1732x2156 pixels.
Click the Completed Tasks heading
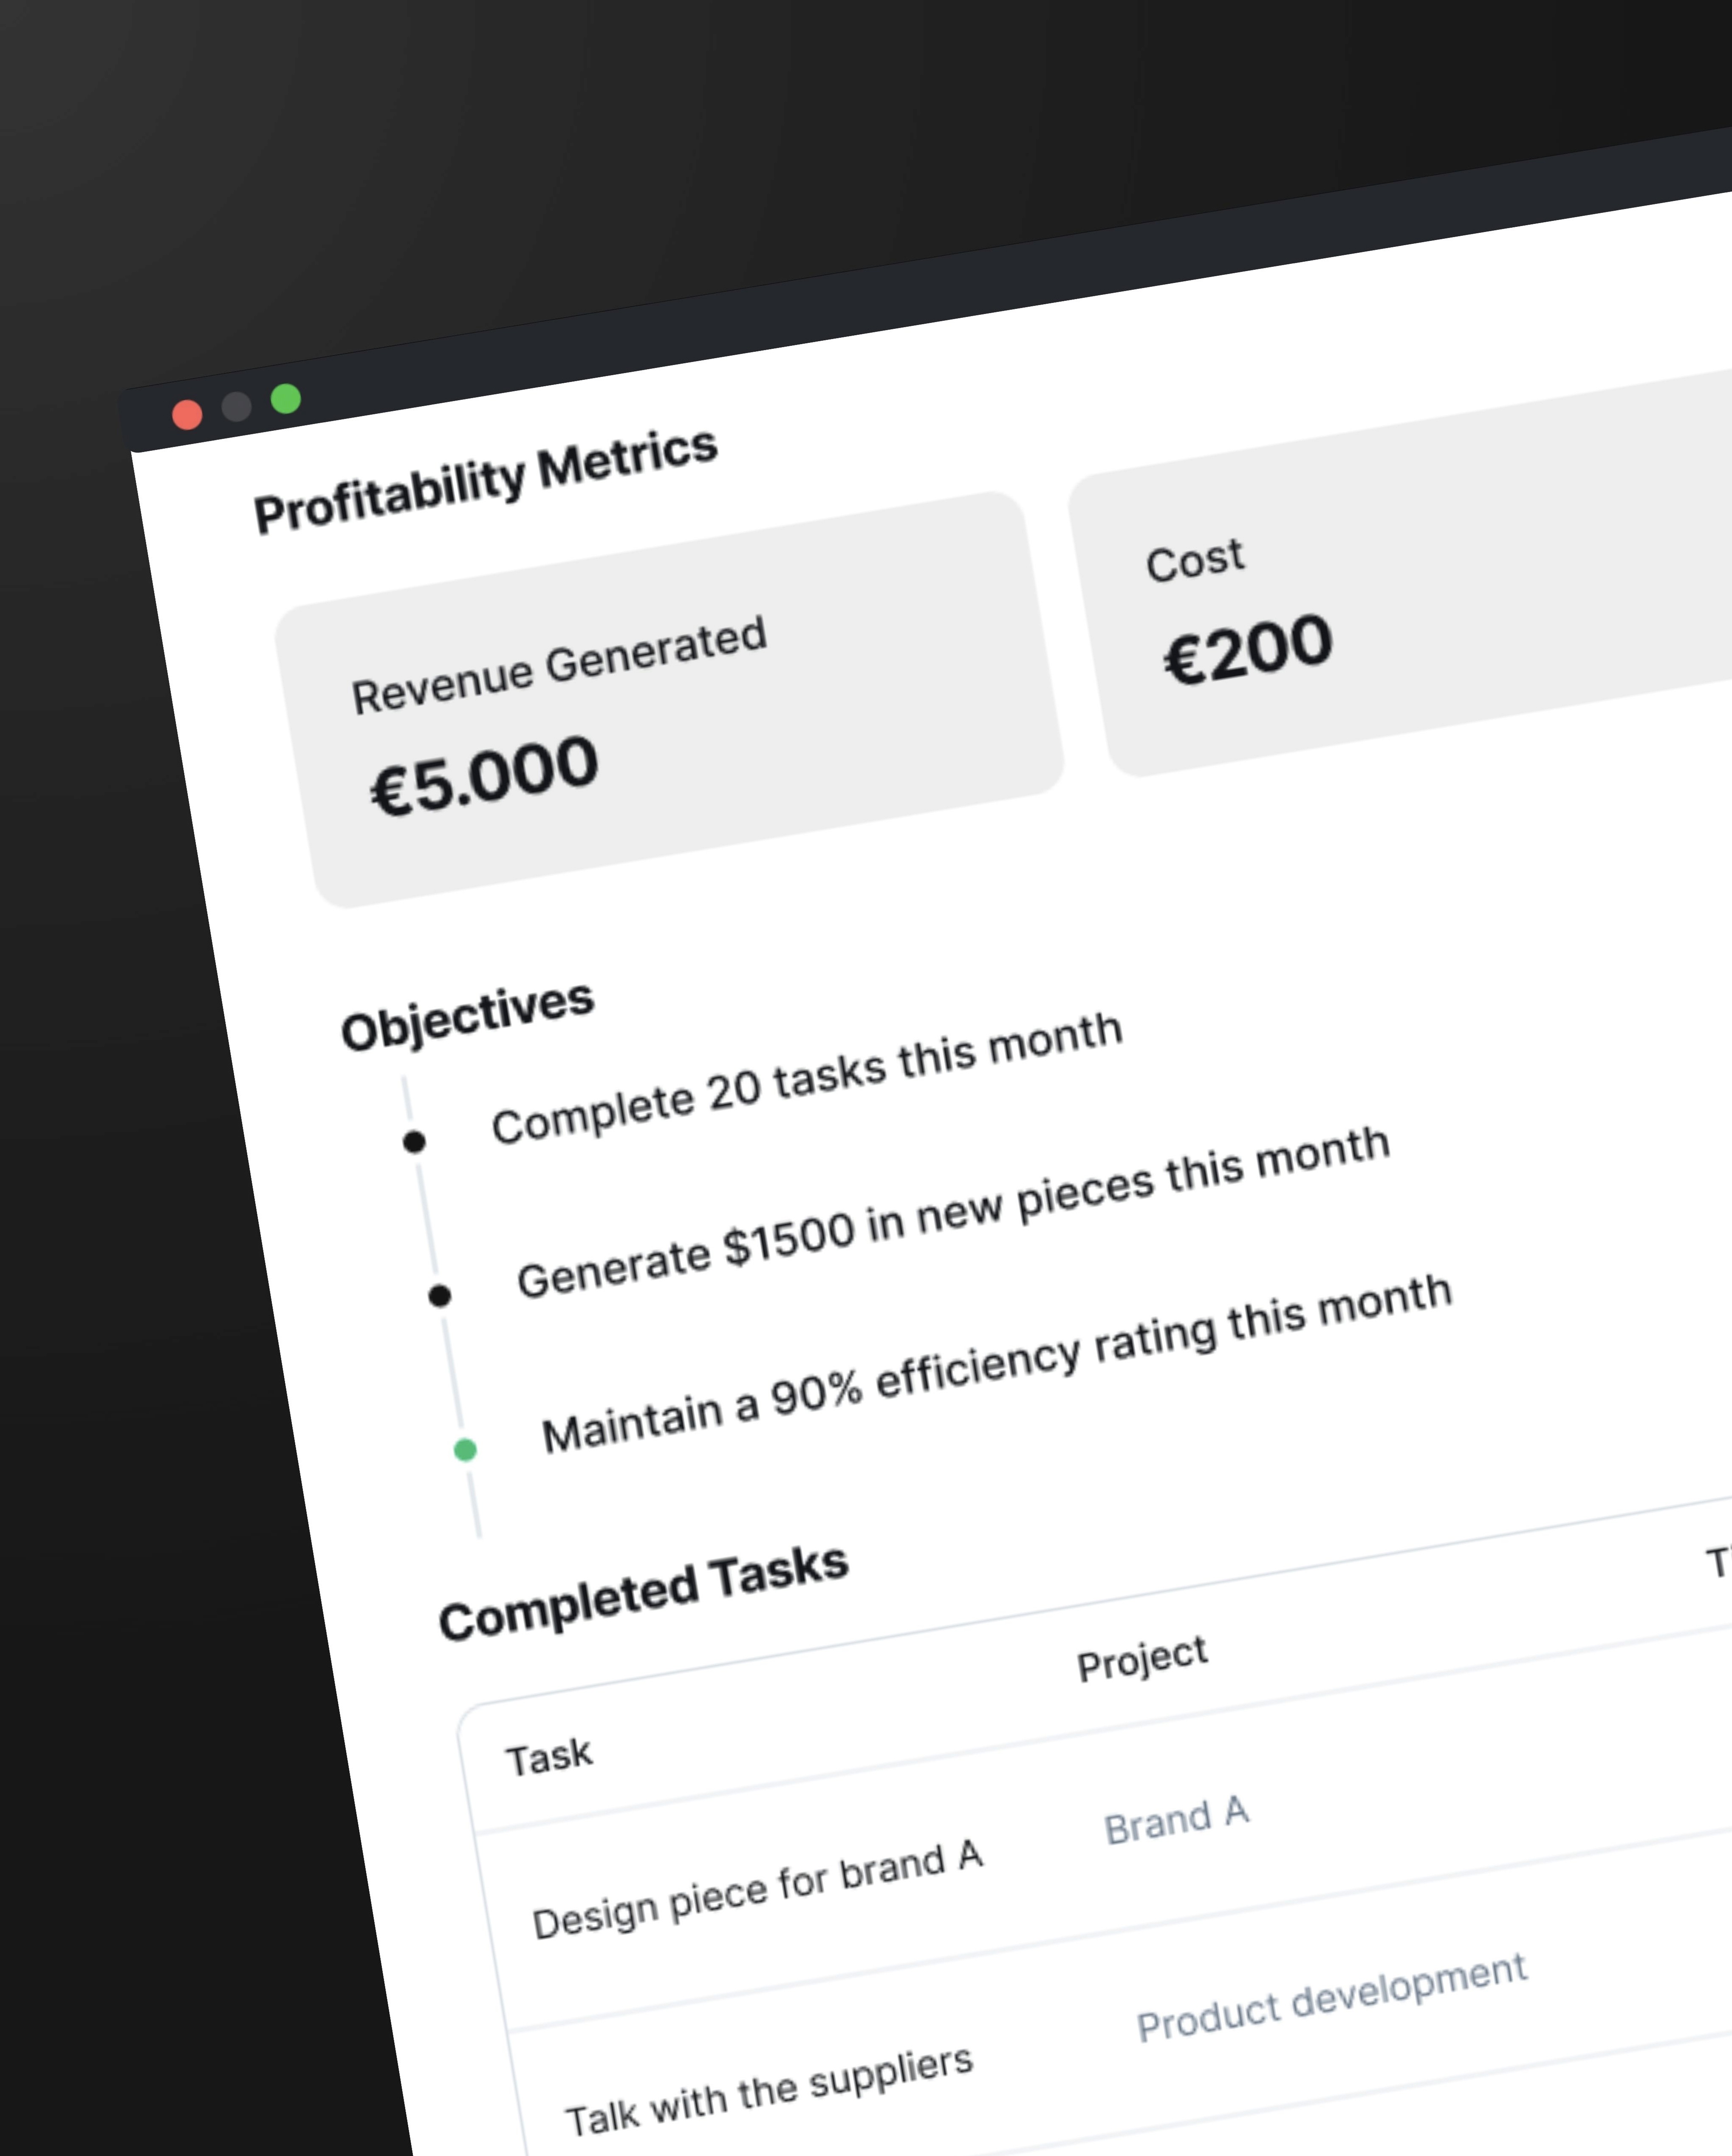pyautogui.click(x=644, y=1593)
